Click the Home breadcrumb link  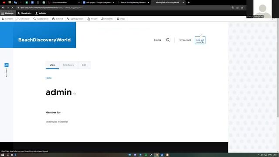tap(48, 78)
